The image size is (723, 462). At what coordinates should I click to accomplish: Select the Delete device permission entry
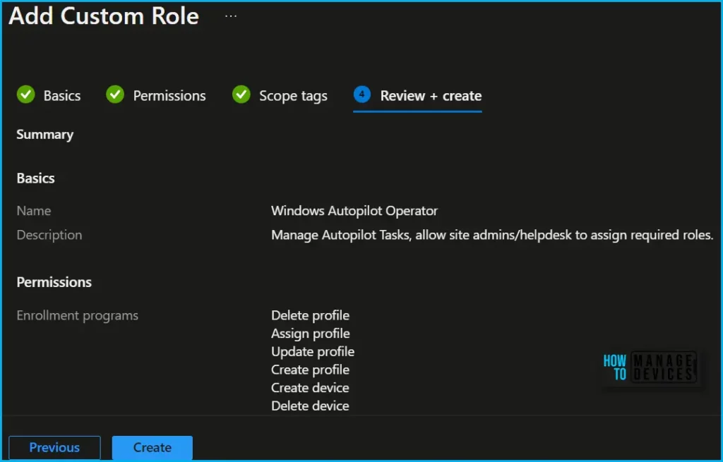tap(310, 406)
